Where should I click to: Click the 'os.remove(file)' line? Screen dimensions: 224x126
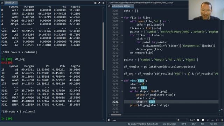[141, 53]
